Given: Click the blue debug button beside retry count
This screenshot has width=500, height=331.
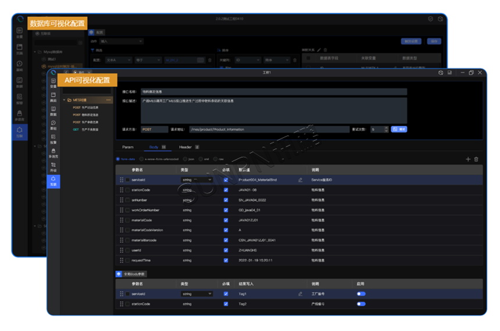Looking at the screenshot, I should coord(399,129).
